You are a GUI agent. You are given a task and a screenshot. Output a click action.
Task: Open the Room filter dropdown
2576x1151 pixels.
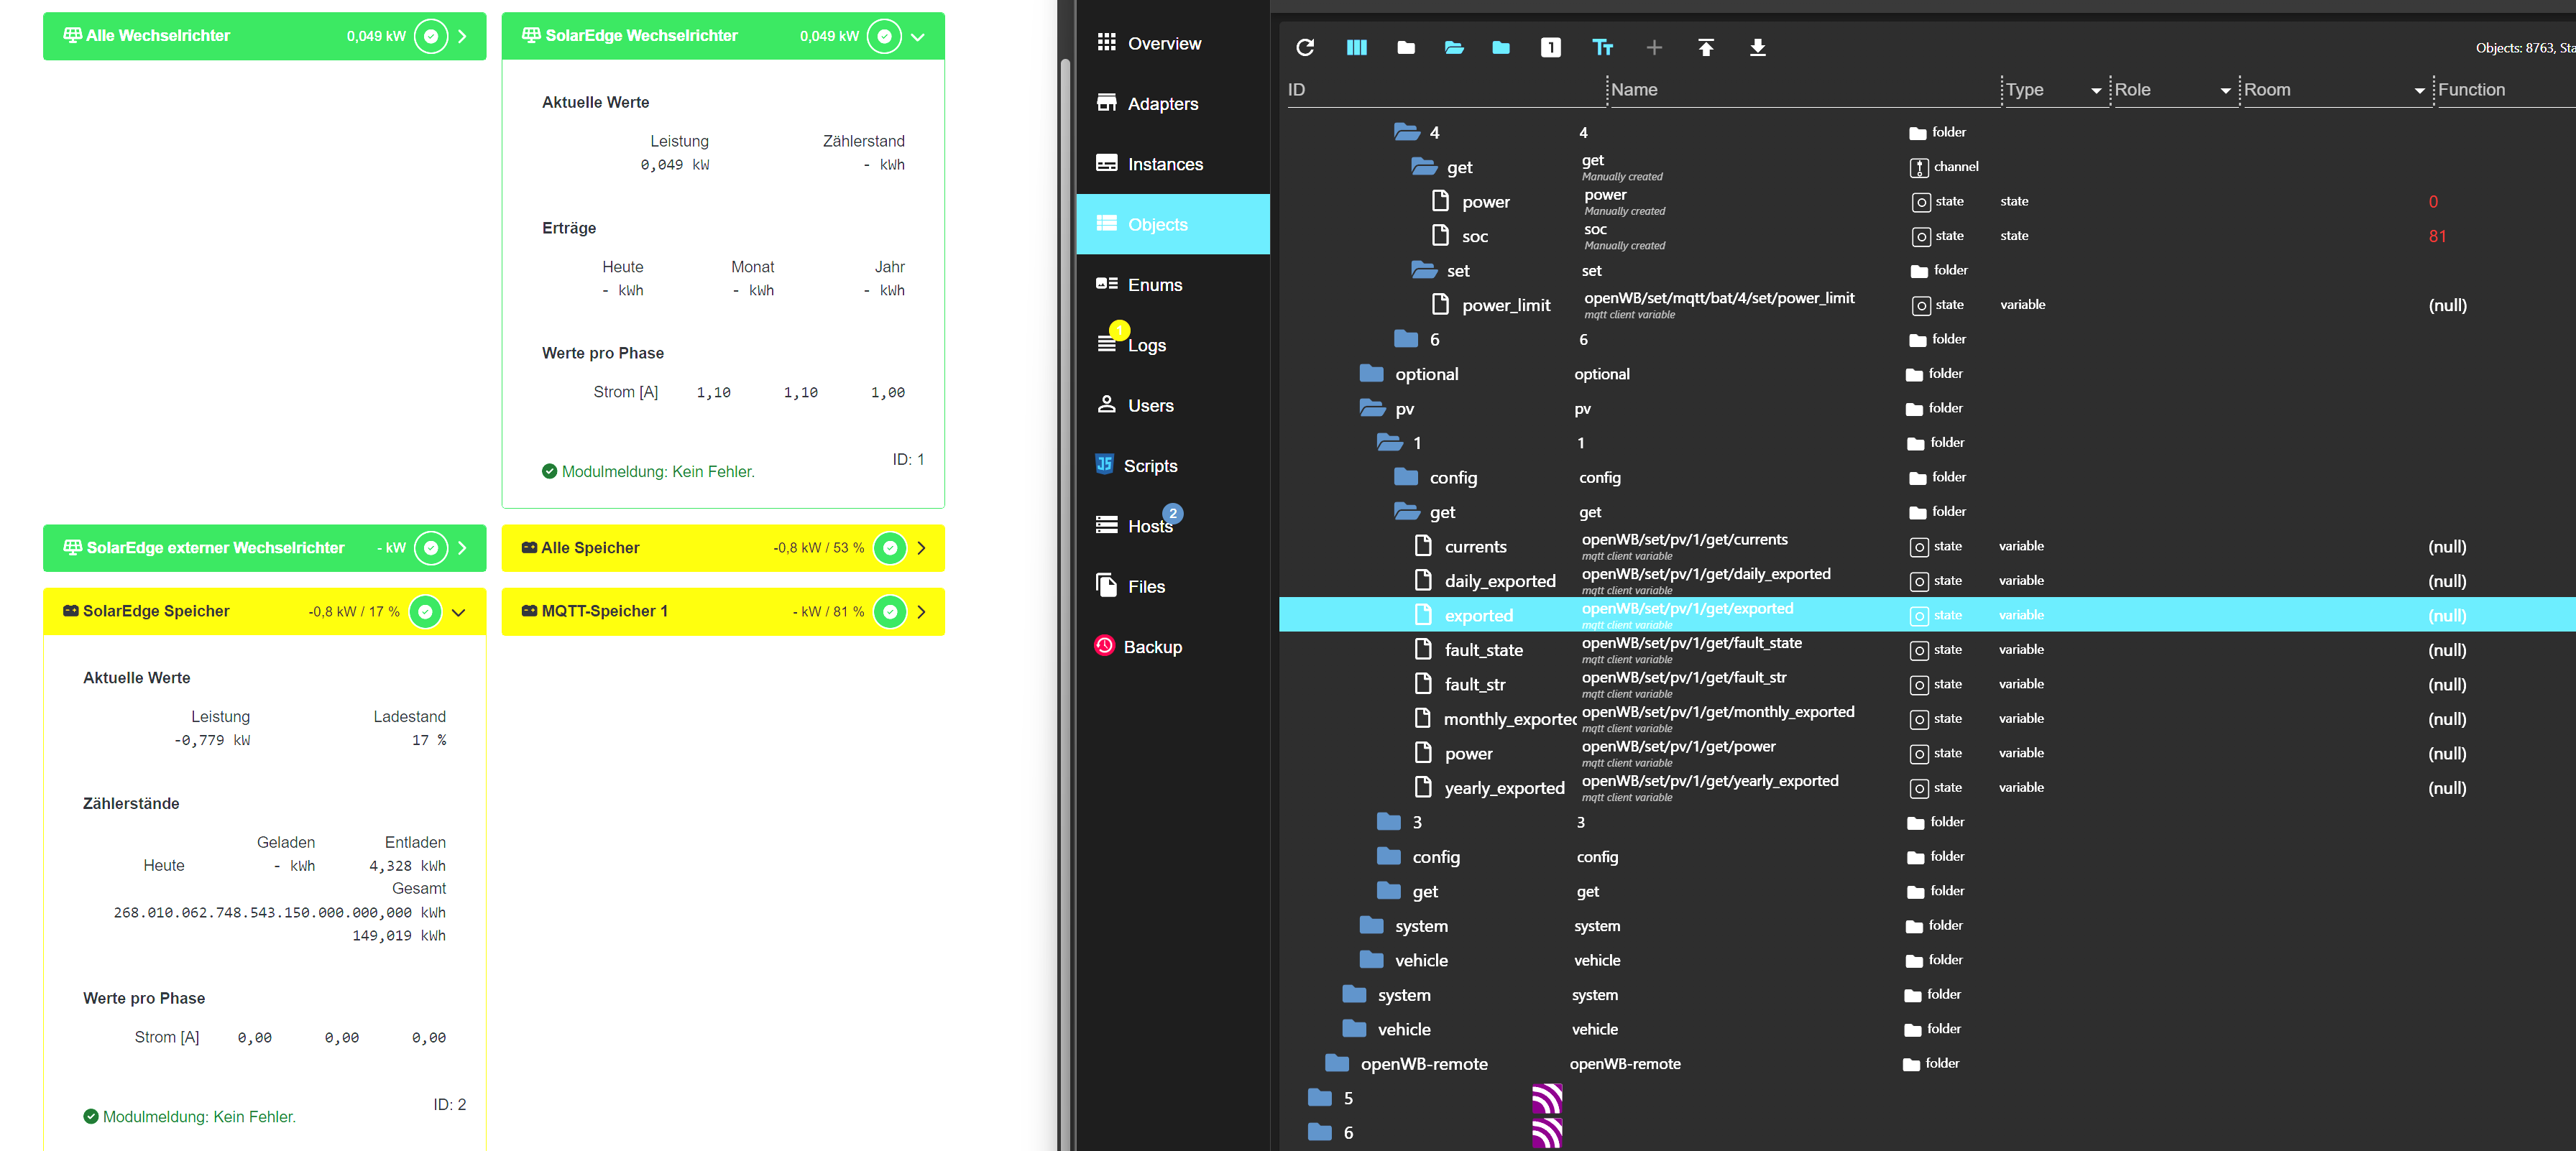tap(2419, 90)
